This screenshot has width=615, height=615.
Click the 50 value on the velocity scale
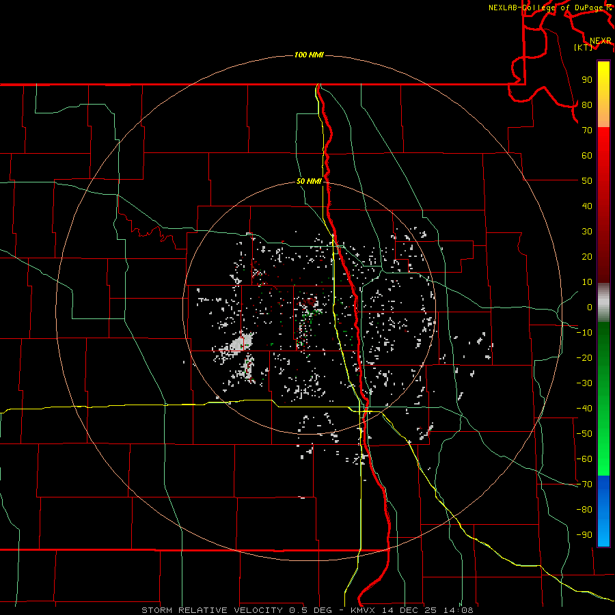587,181
